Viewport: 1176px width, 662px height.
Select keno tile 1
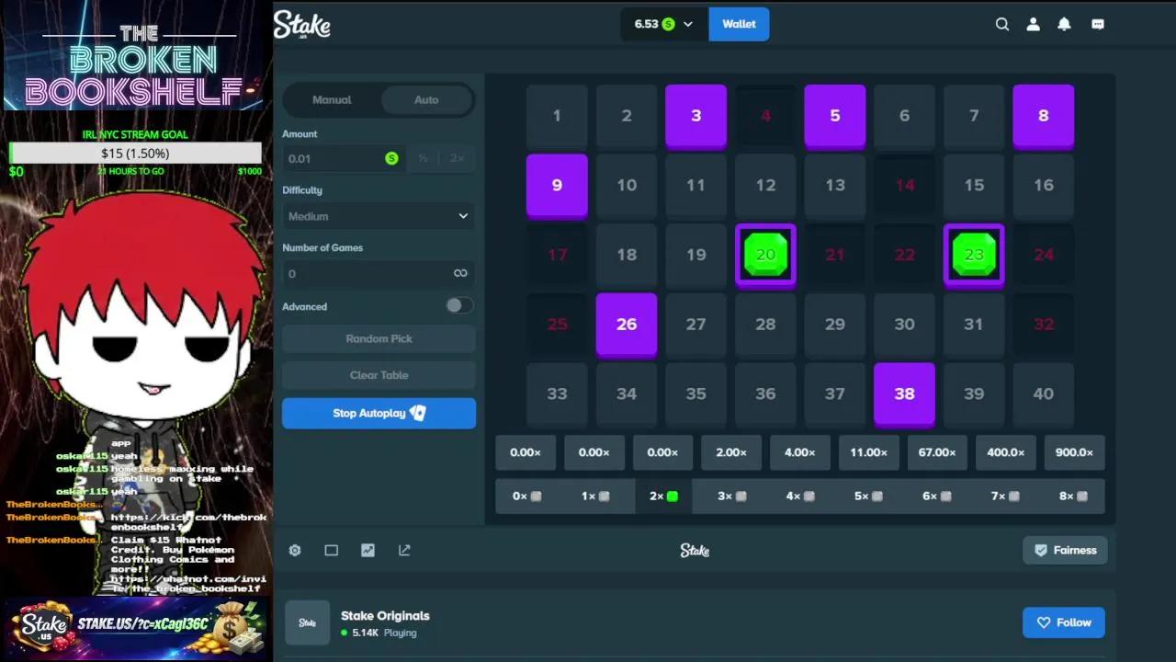pyautogui.click(x=557, y=116)
